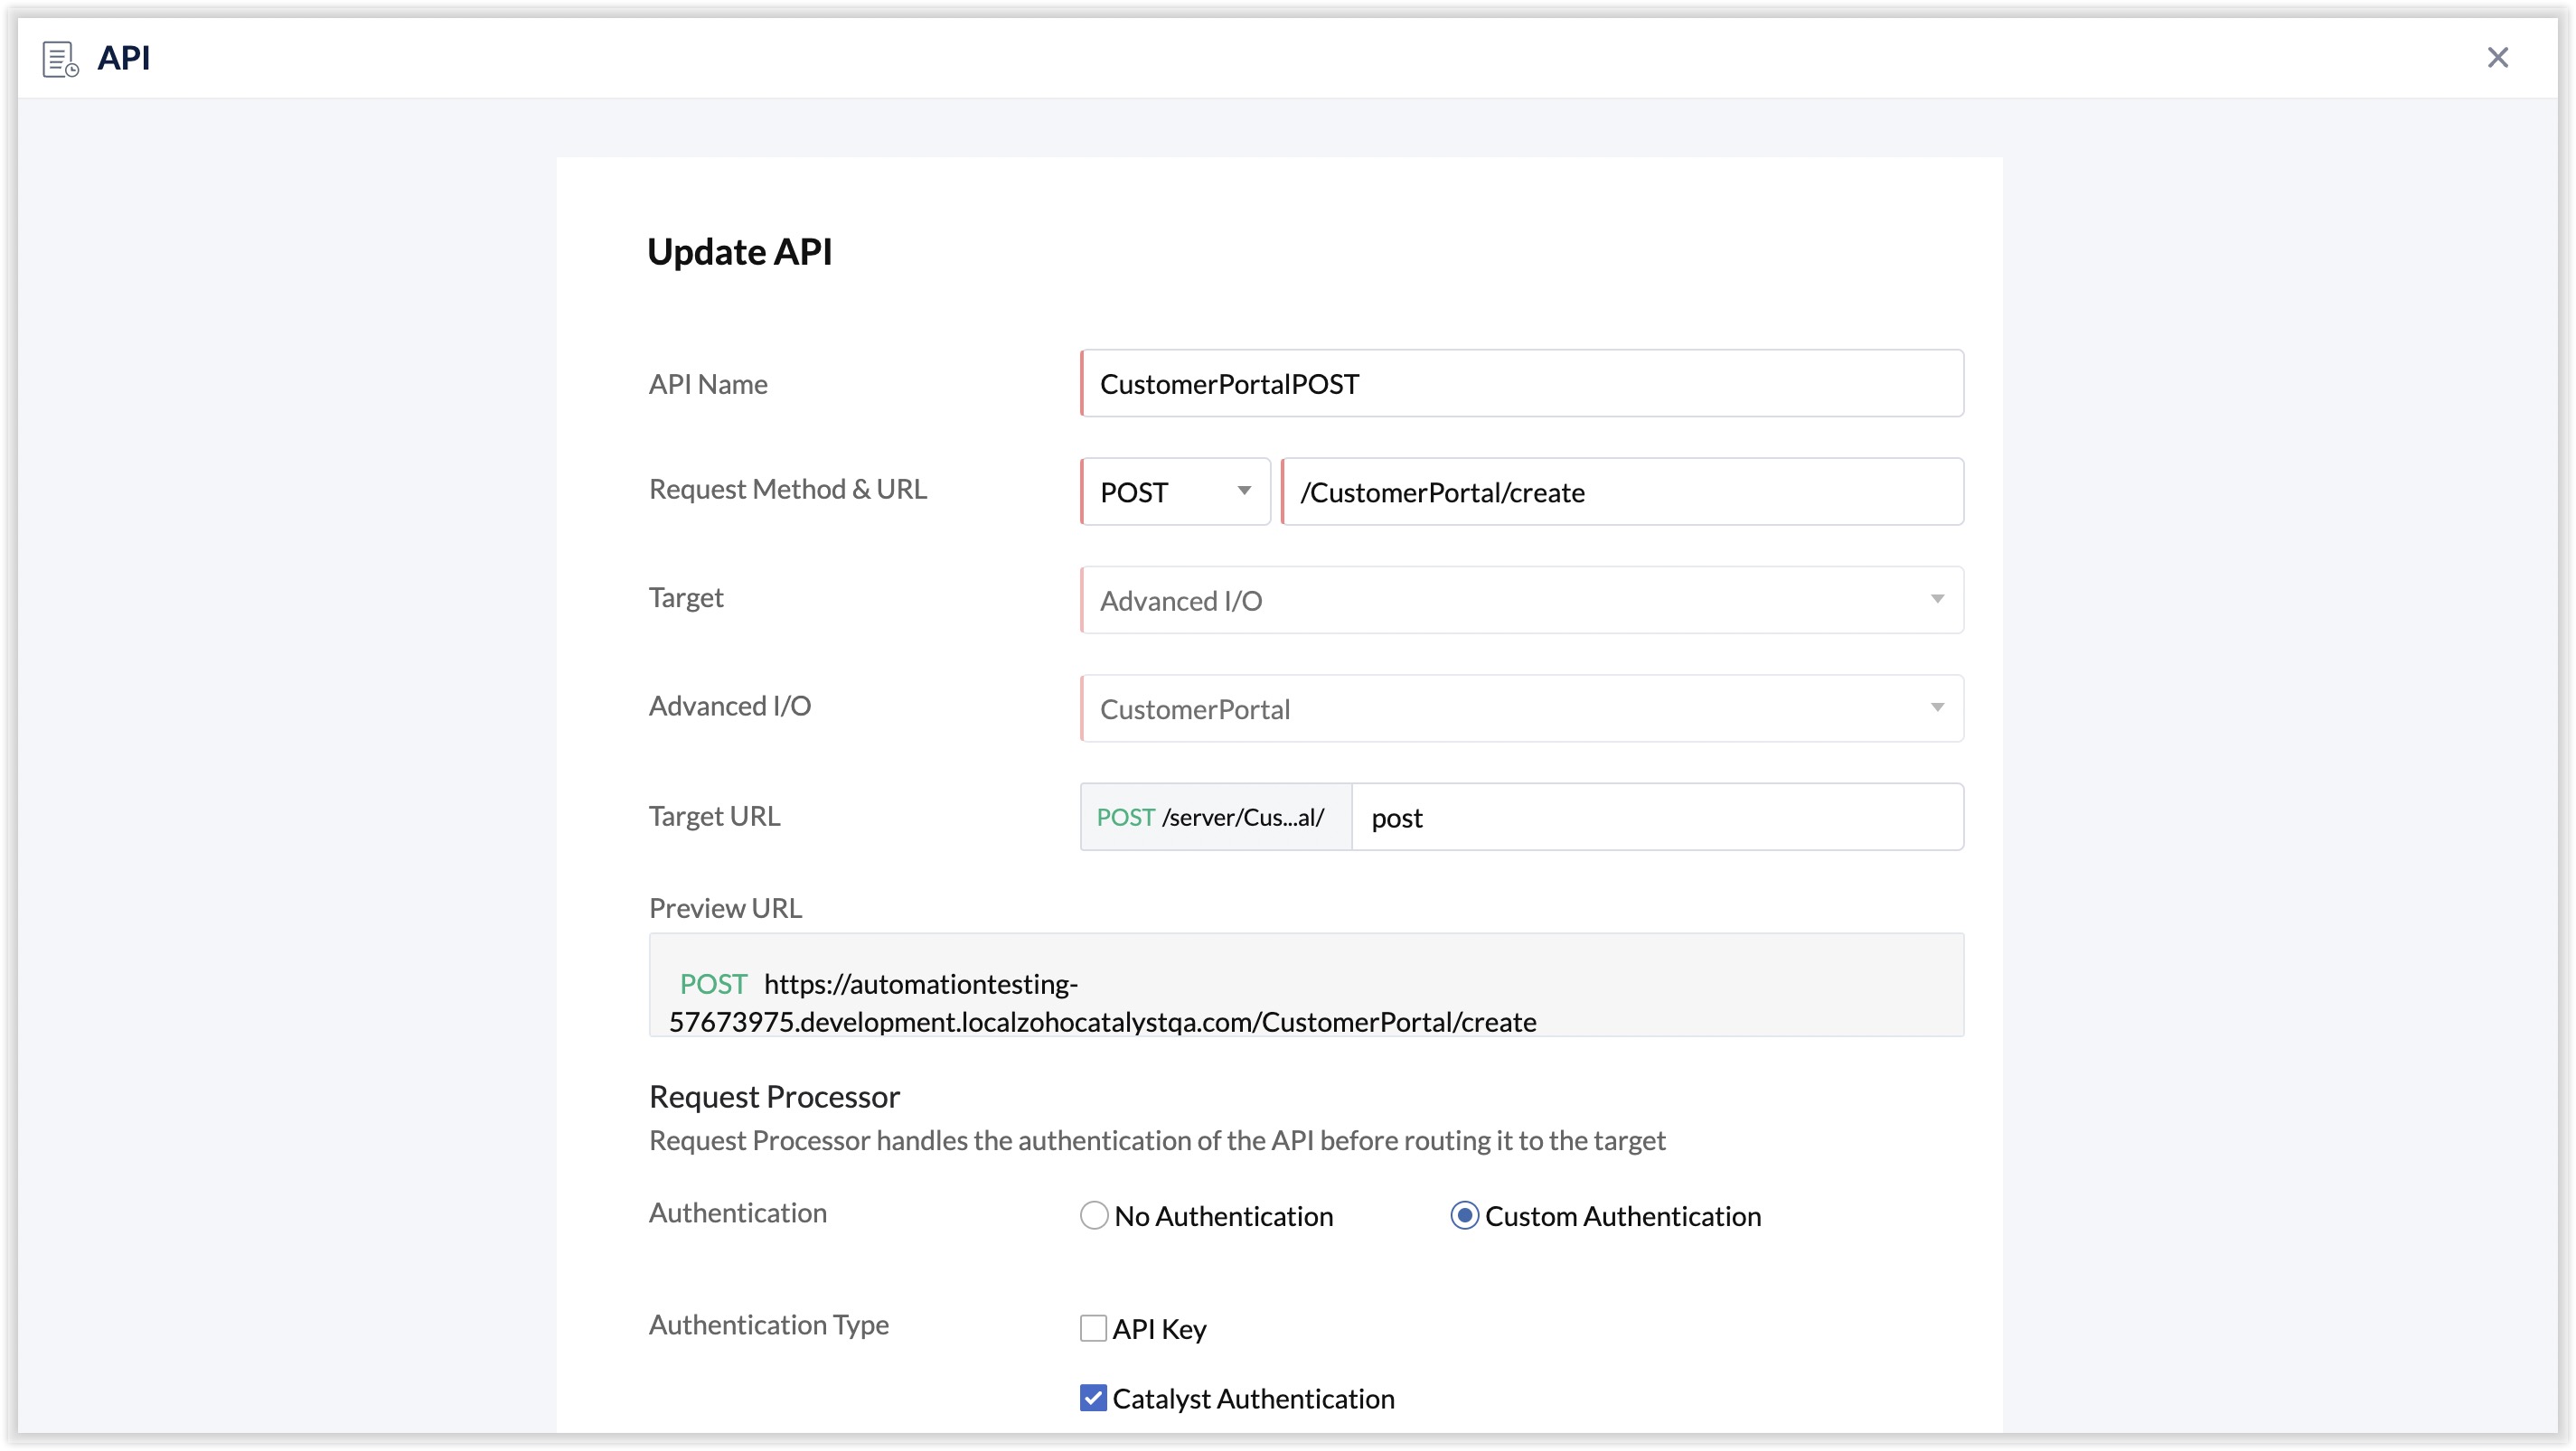Click the Target URL post input field

point(1657,818)
